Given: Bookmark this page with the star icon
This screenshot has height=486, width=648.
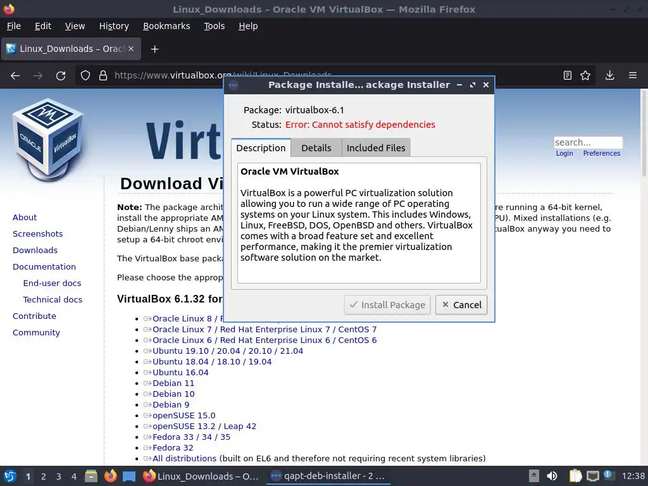Looking at the screenshot, I should pyautogui.click(x=585, y=75).
